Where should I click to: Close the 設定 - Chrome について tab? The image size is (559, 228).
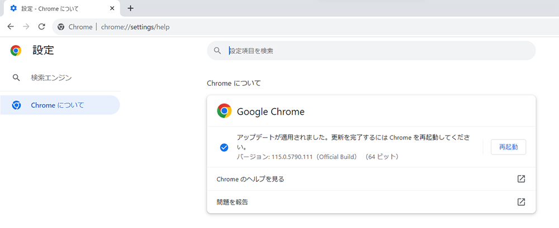[x=112, y=8]
